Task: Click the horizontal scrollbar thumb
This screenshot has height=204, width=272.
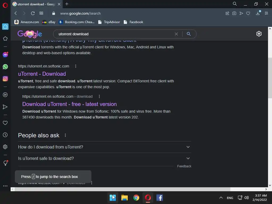Action: coord(122,189)
